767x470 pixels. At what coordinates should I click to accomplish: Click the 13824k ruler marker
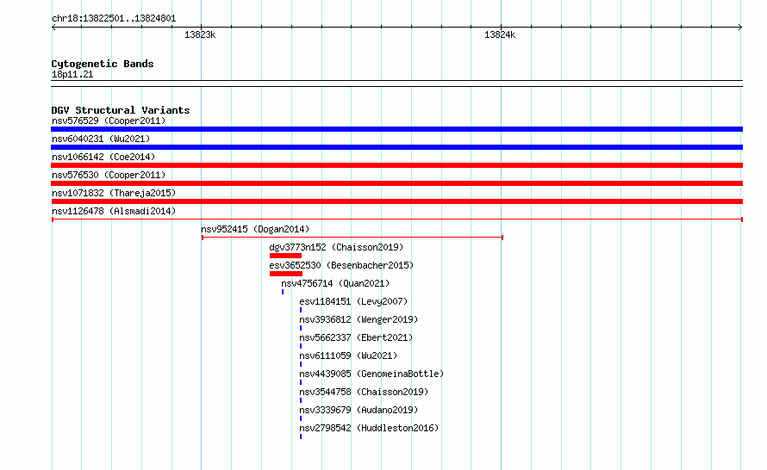(500, 34)
